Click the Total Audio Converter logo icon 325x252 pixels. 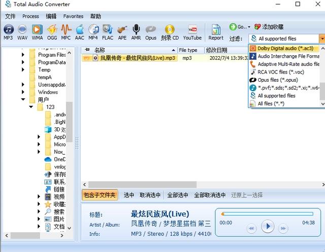click(8, 4)
